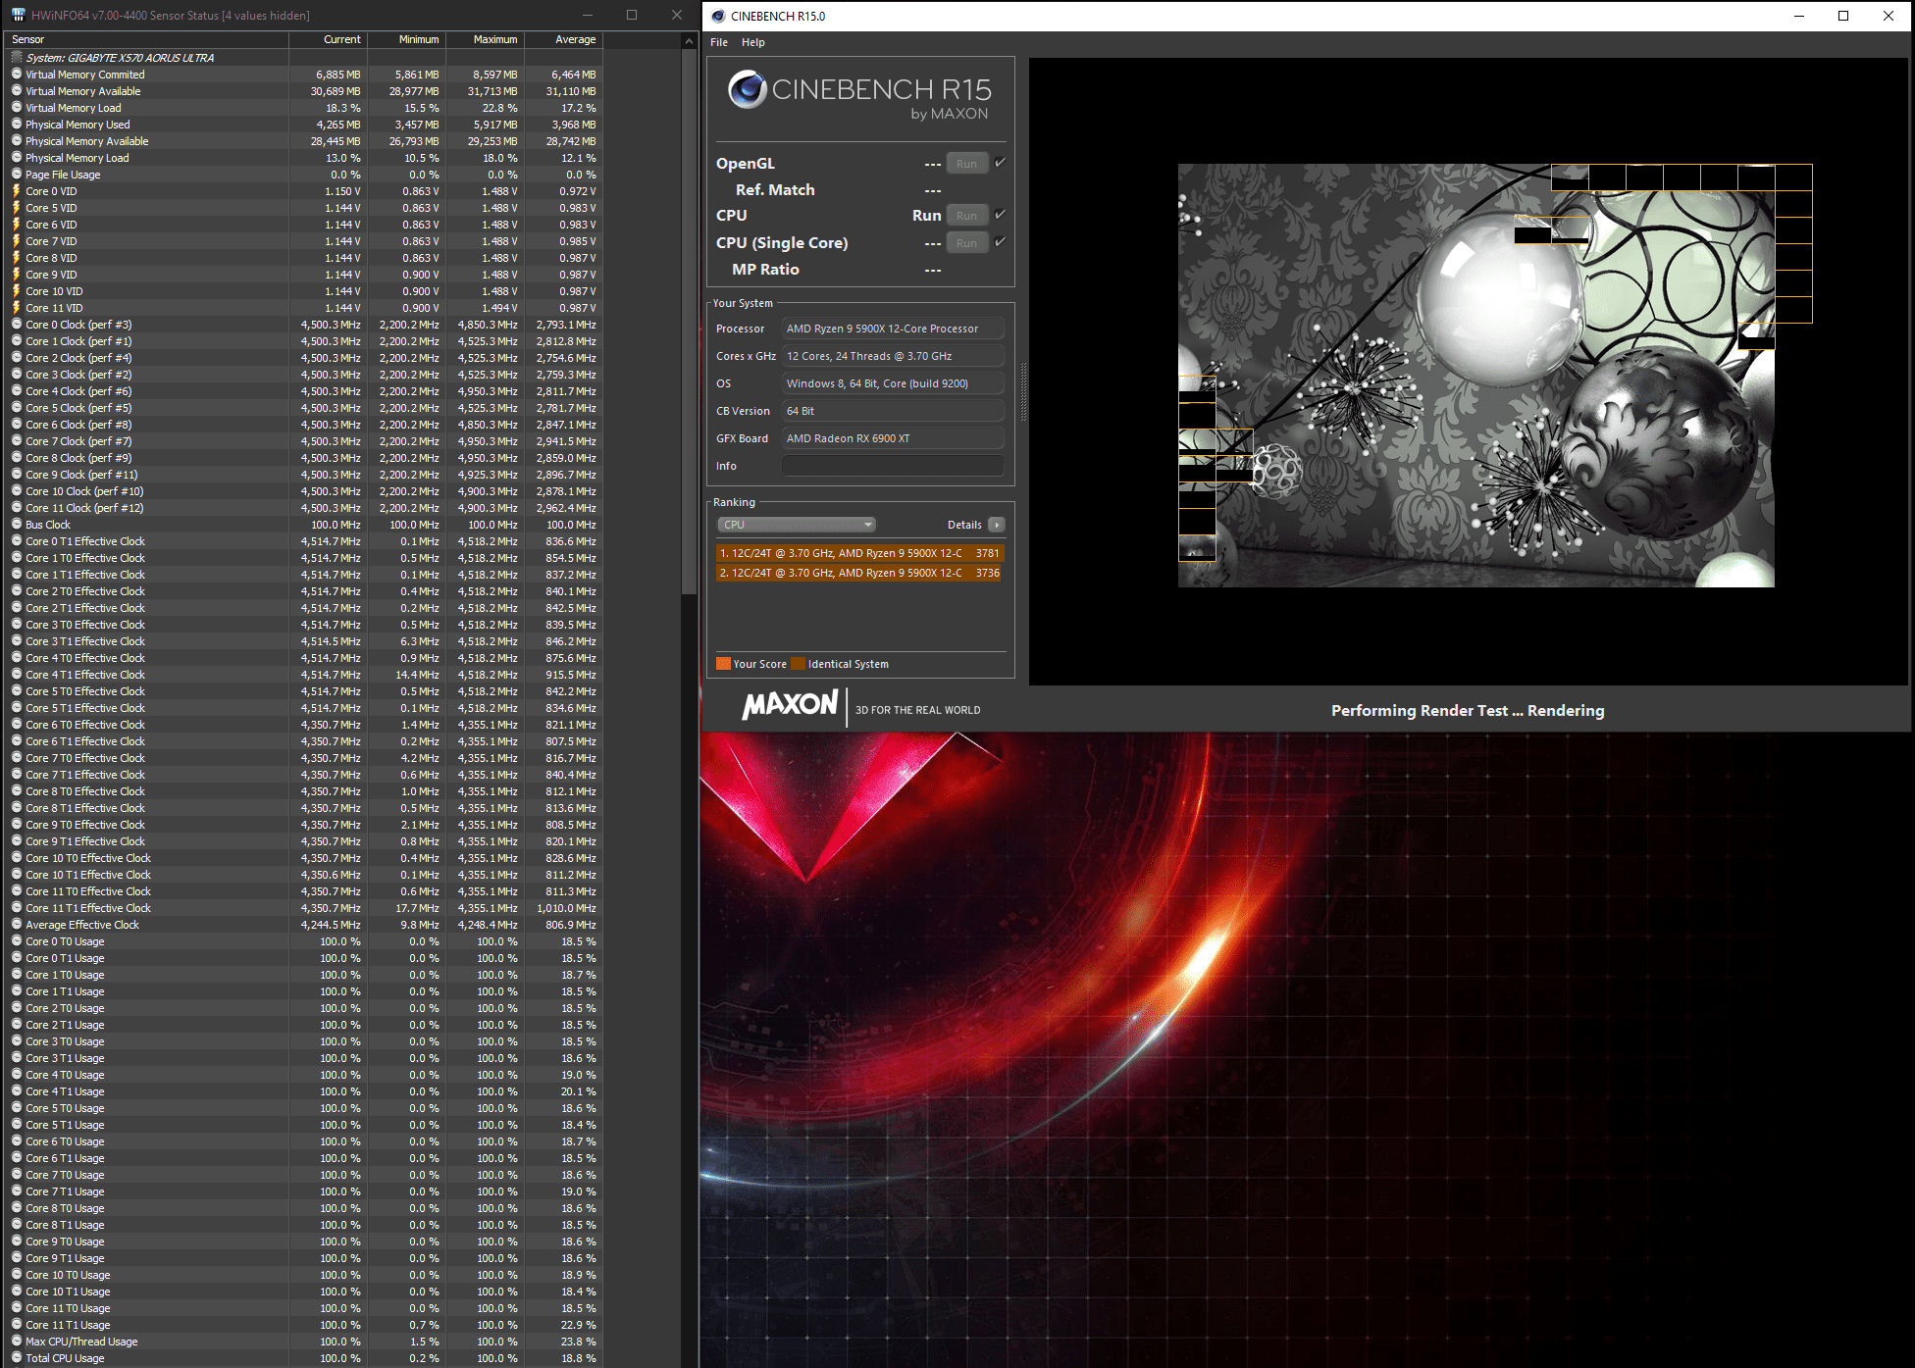This screenshot has width=1915, height=1368.
Task: Click the icon beside Core 0 T0 Usage
Action: point(16,941)
